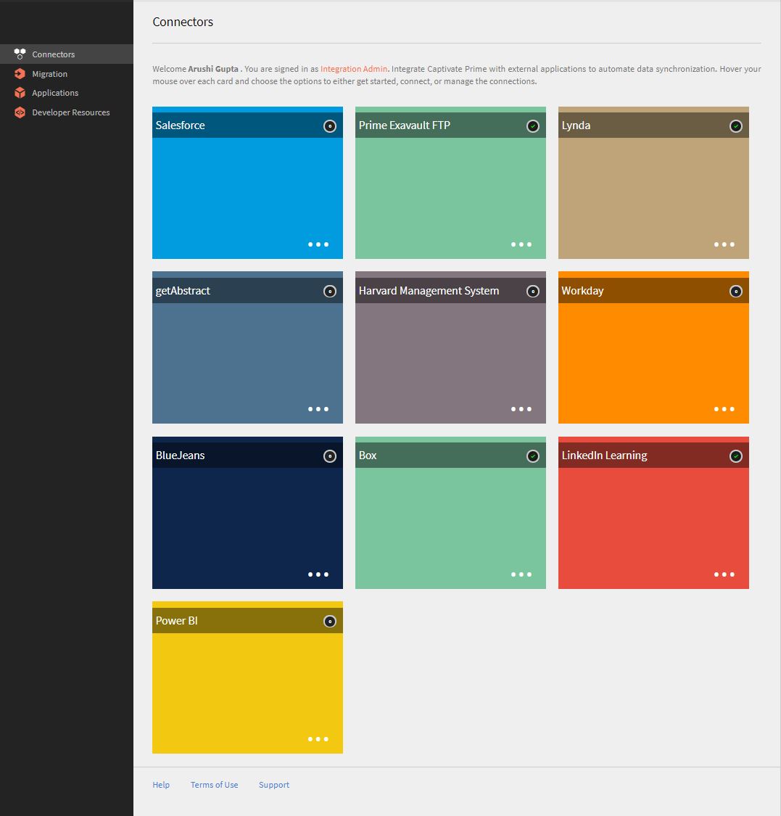Click the Workday status icon
This screenshot has width=781, height=816.
coord(736,292)
